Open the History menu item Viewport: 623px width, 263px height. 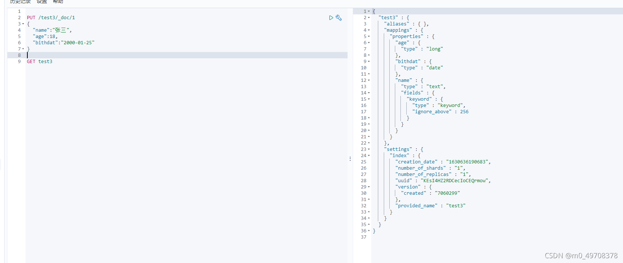pos(20,1)
